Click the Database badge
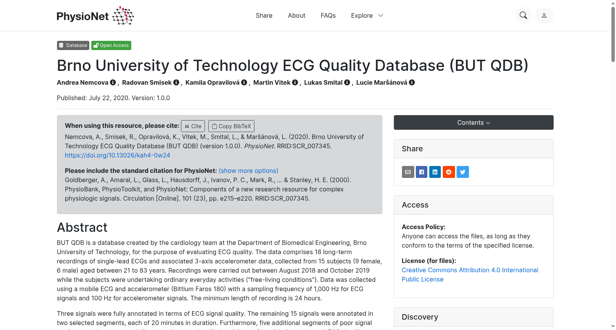The height and width of the screenshot is (330, 616). 73,45
